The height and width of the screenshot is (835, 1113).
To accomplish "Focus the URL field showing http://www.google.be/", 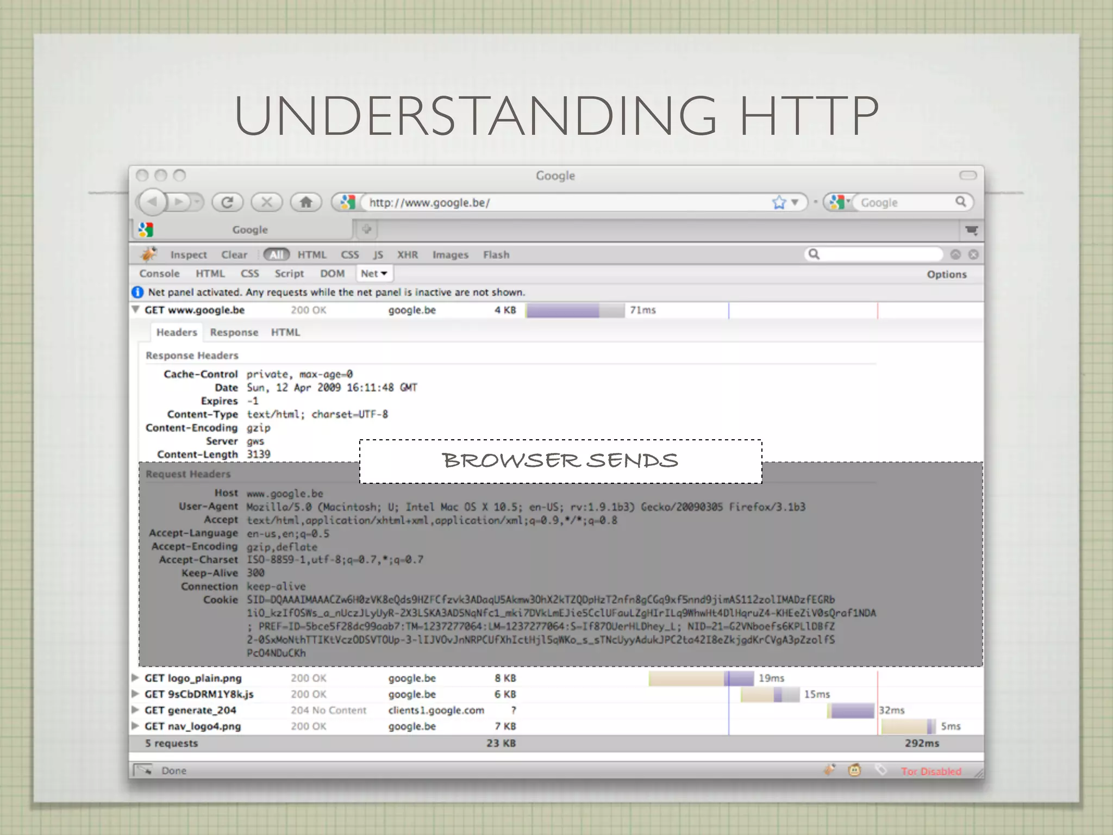I will click(x=565, y=202).
